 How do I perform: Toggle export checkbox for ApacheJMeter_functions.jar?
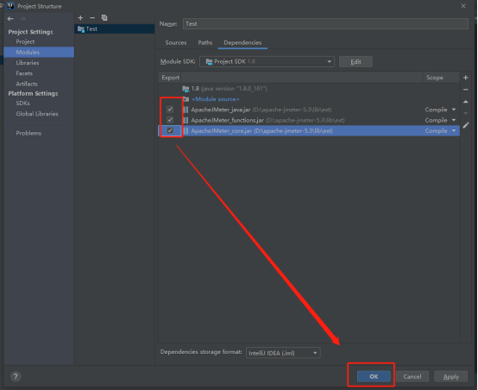click(170, 120)
